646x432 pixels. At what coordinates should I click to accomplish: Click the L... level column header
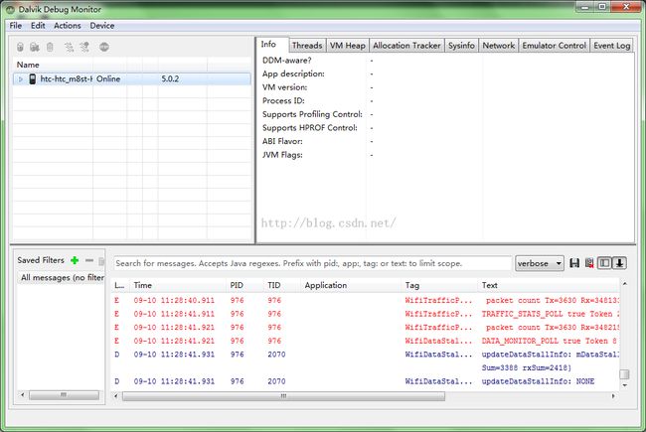point(119,285)
